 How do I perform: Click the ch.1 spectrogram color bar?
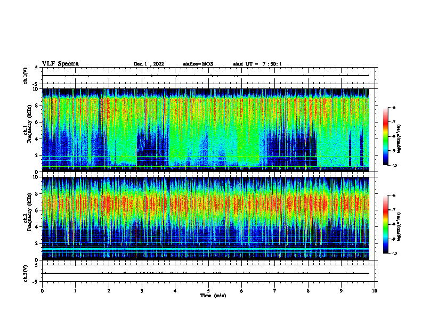pyautogui.click(x=385, y=136)
